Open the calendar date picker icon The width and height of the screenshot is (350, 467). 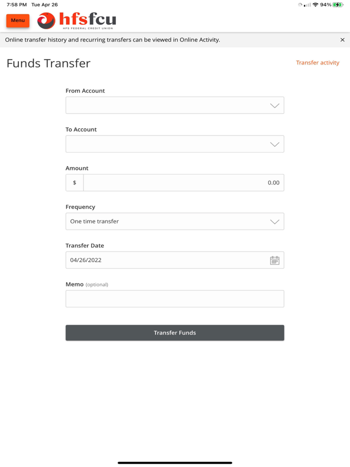click(x=274, y=260)
